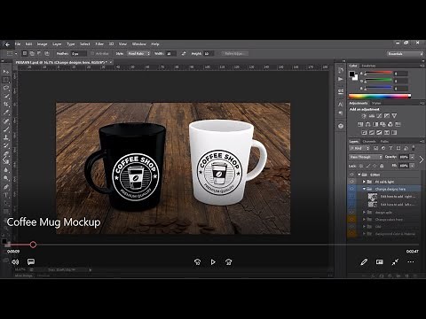
Task: Toggle visibility of the topmost layer group
Action: [351, 175]
